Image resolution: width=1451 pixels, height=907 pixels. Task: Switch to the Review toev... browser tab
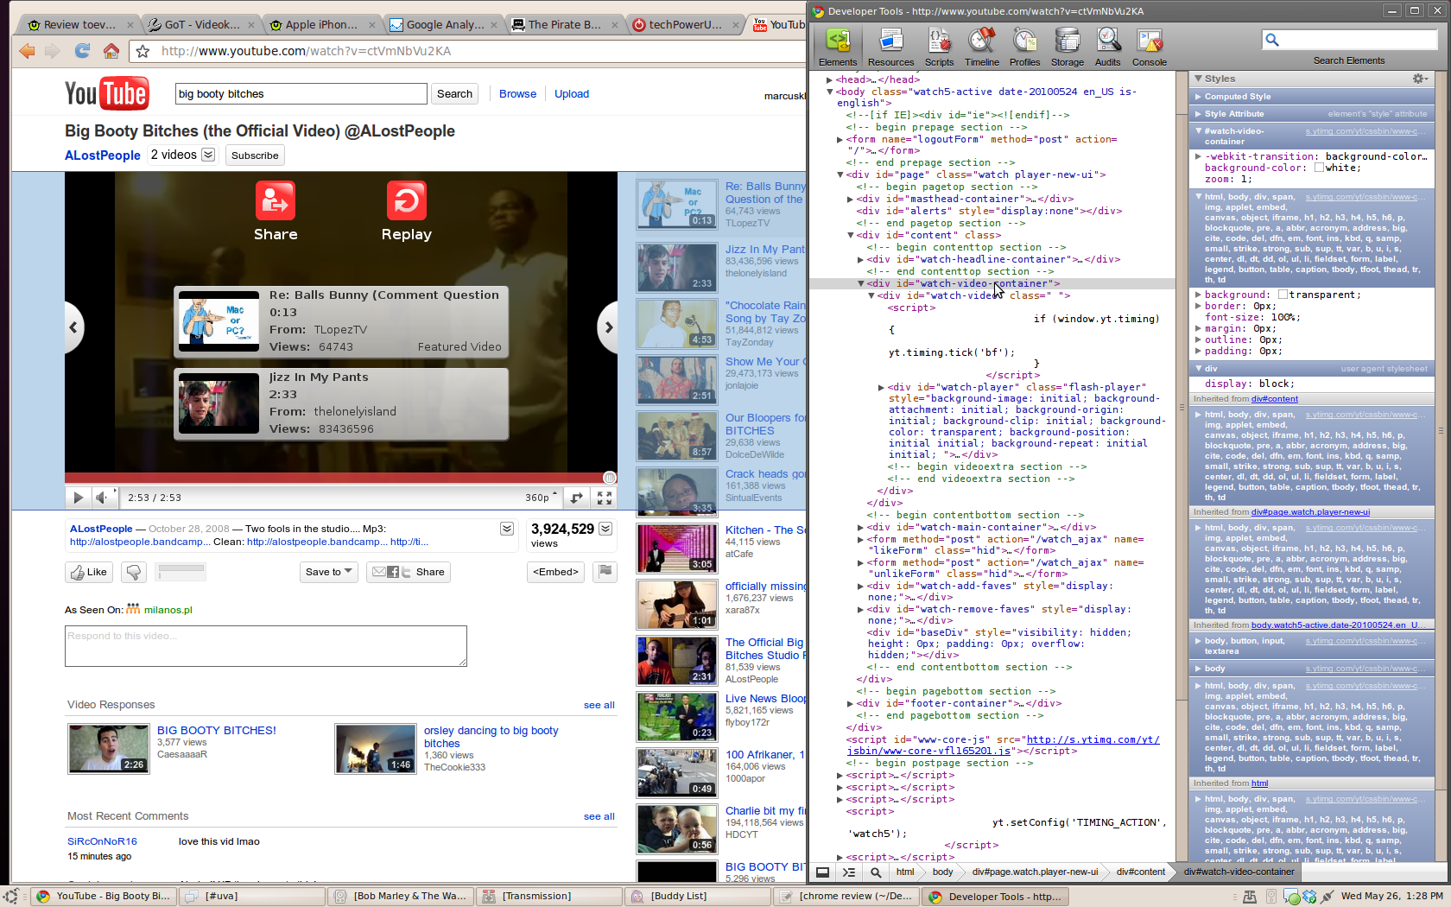pos(79,24)
